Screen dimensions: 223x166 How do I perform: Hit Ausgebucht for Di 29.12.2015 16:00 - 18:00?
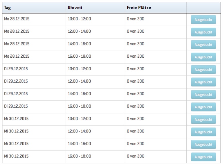point(203,107)
